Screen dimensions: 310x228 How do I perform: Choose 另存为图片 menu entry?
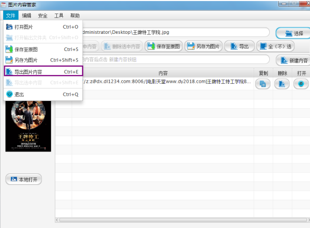click(43, 60)
